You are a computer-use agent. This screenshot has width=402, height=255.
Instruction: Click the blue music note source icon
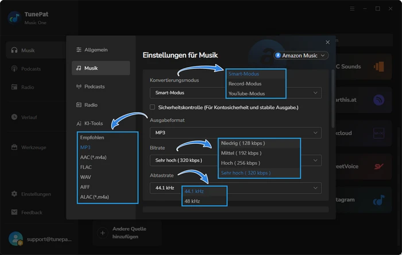click(x=378, y=200)
